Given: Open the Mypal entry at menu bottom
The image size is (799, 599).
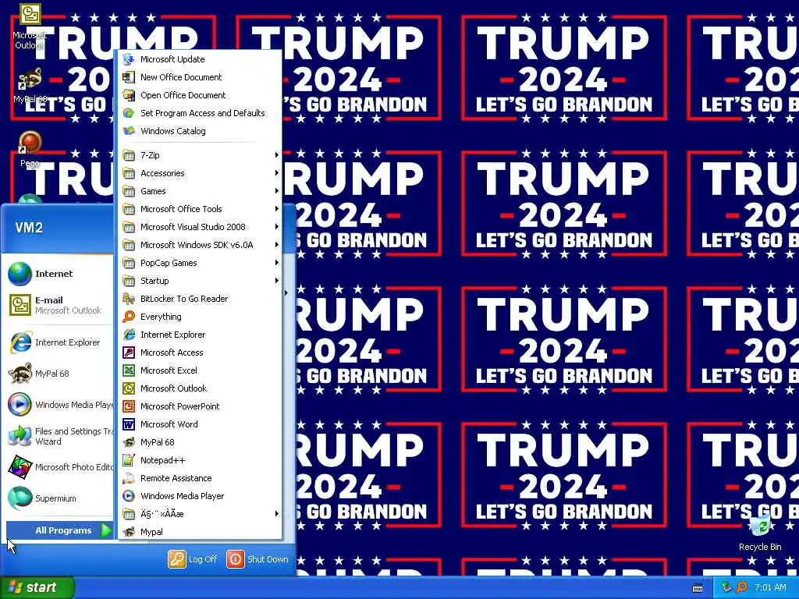Looking at the screenshot, I should 200,532.
